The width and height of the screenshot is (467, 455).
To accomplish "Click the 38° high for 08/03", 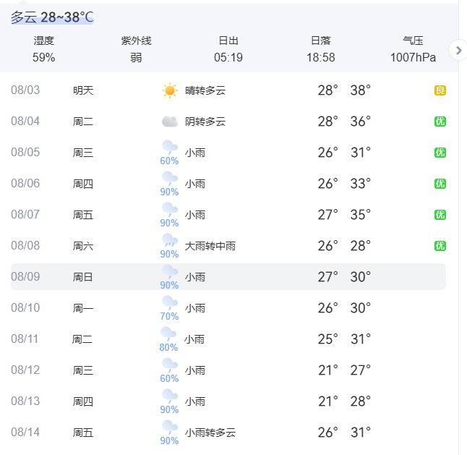I will pos(361,90).
